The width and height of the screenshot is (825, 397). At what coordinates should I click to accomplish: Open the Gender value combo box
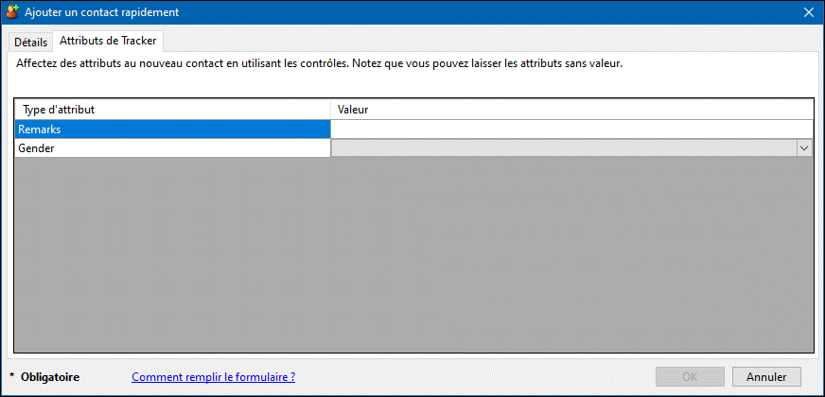point(564,148)
